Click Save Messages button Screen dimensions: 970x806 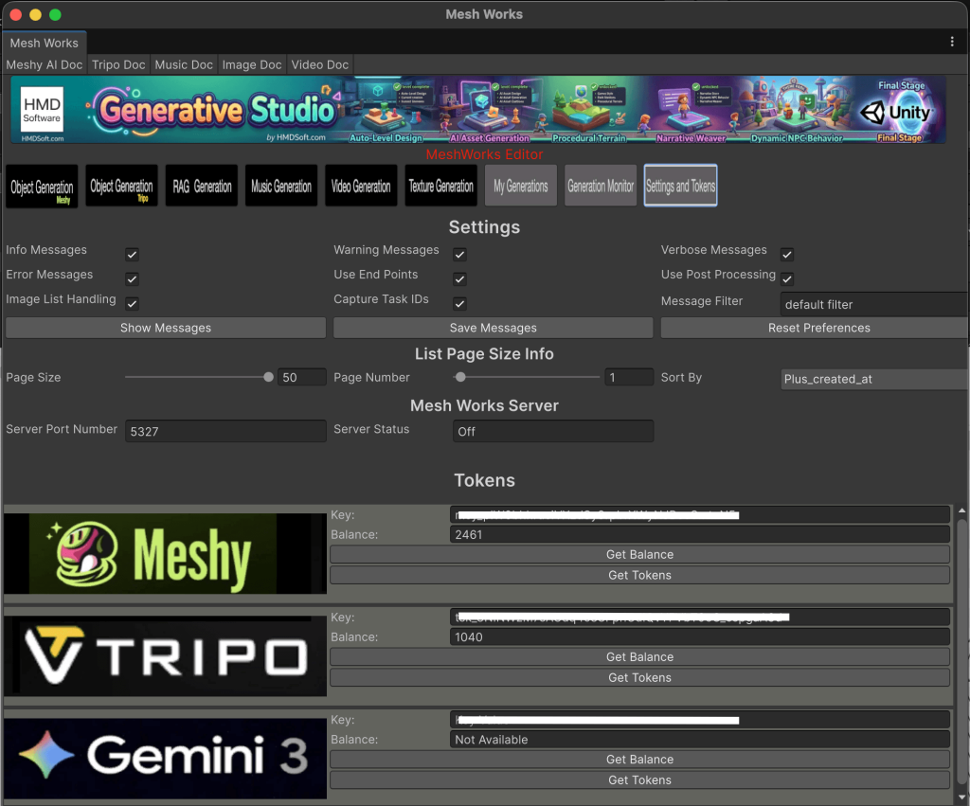pos(493,328)
